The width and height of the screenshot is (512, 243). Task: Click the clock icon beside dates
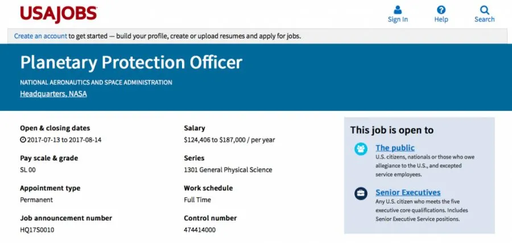[x=23, y=139]
